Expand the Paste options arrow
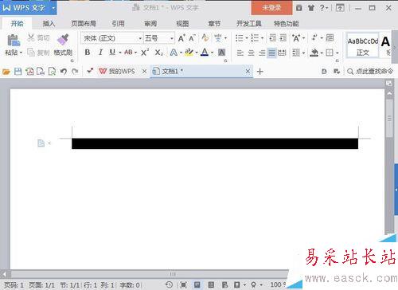Image resolution: width=398 pixels, height=290 pixels. 21,53
